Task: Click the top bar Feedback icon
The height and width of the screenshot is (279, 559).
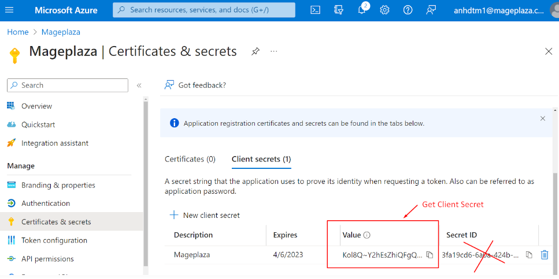Action: point(431,10)
